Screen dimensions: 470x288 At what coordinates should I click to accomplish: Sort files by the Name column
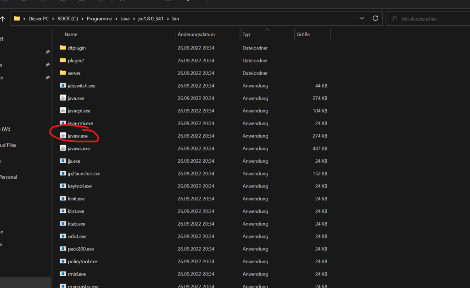[71, 34]
